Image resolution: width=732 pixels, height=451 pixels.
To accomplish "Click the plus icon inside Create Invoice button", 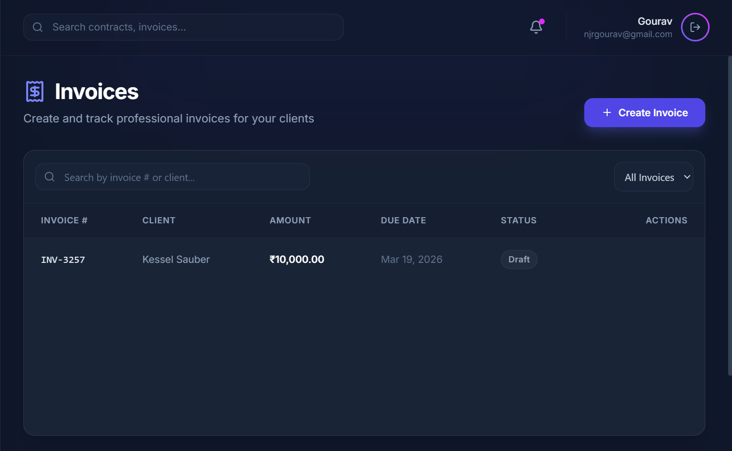I will pos(607,112).
